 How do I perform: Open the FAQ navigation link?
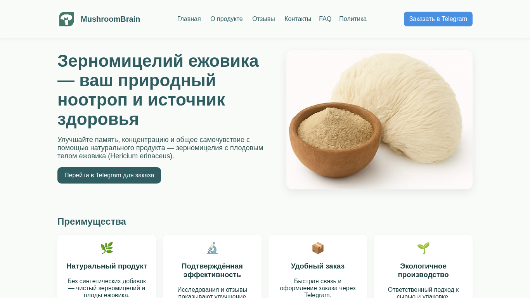click(x=325, y=19)
